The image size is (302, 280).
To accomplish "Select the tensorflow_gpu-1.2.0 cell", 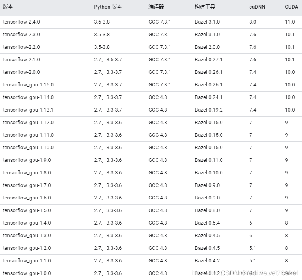I will coord(27,248).
